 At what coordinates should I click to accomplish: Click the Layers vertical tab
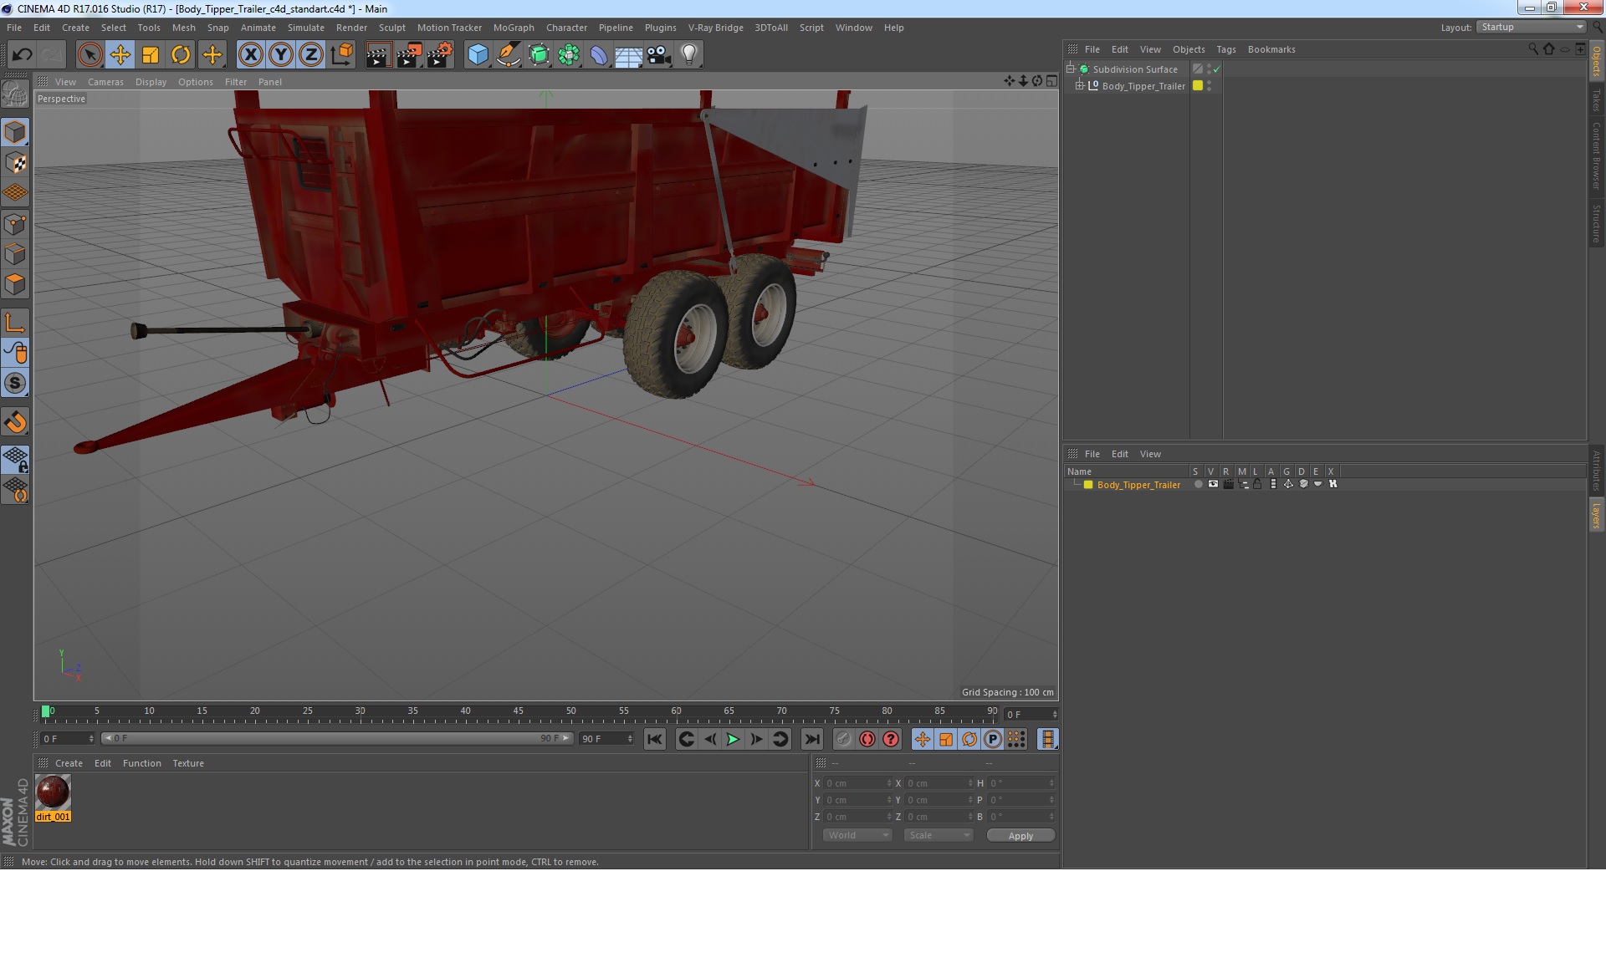click(1596, 515)
